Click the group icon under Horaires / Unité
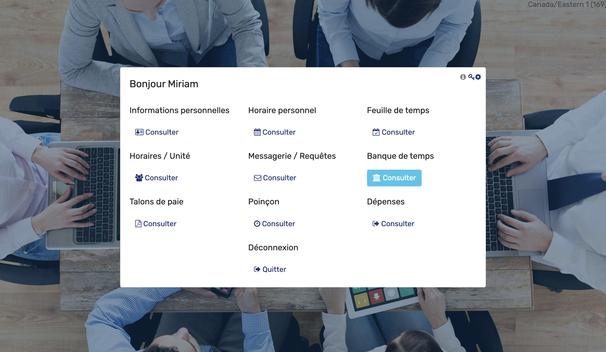This screenshot has width=606, height=352. coord(139,178)
